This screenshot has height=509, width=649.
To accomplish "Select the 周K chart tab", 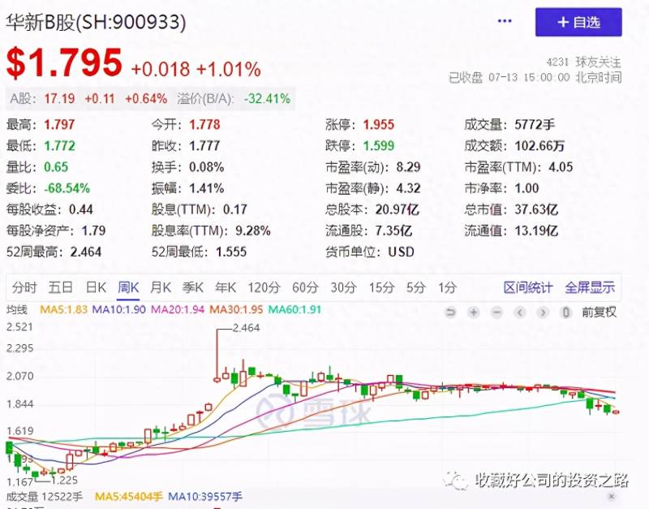I will point(128,287).
